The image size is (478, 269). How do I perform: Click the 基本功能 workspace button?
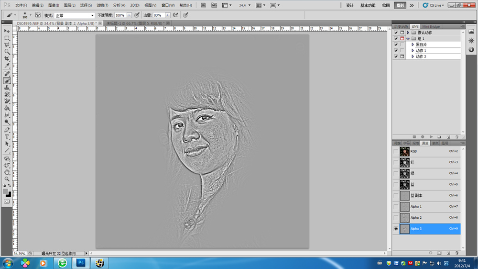(x=368, y=5)
